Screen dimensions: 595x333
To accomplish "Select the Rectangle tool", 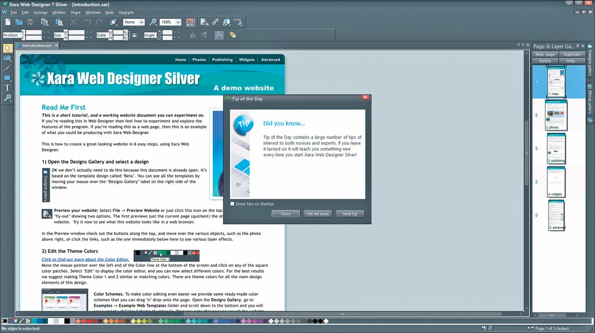I will tap(7, 78).
